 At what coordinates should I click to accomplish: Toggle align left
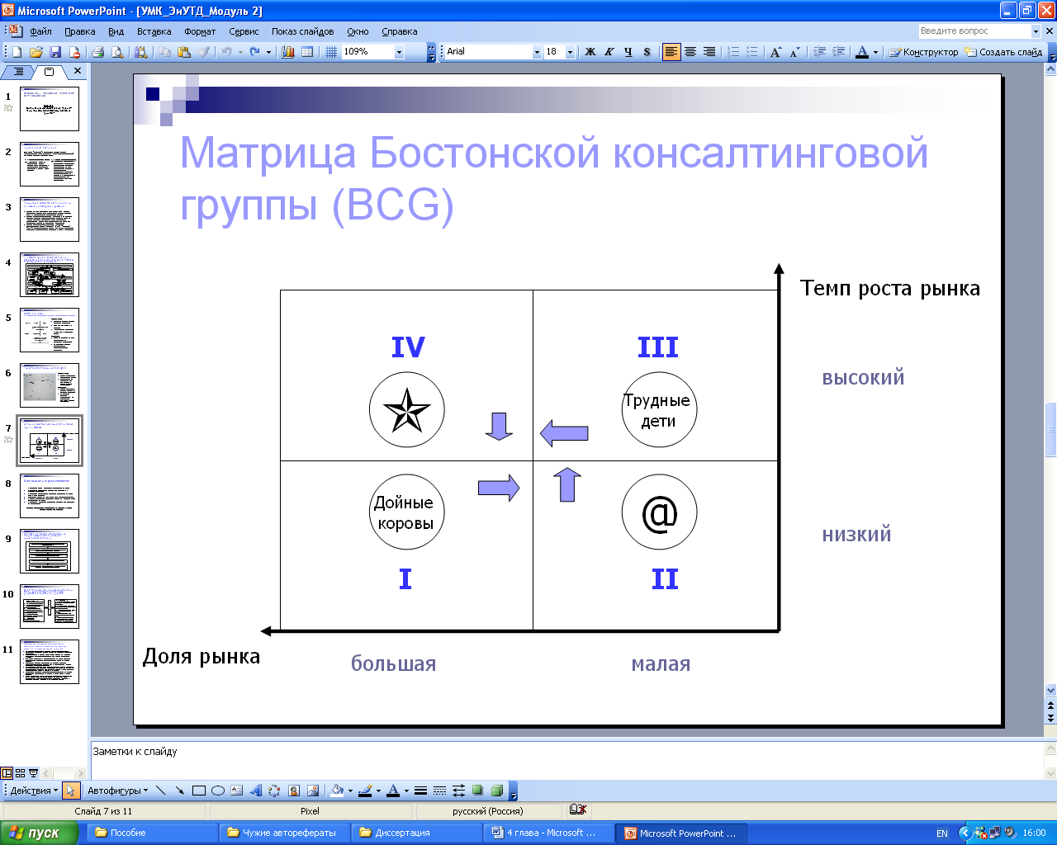pos(671,52)
